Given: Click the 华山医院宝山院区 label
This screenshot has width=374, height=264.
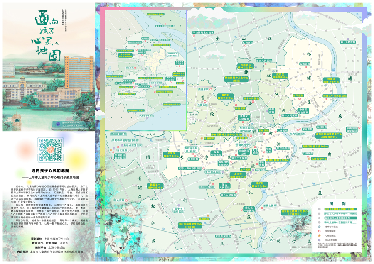Looking at the screenshot, I should 203,32.
